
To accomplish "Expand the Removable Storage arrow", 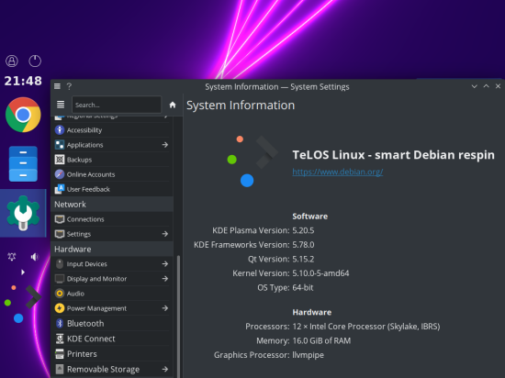I will 165,369.
